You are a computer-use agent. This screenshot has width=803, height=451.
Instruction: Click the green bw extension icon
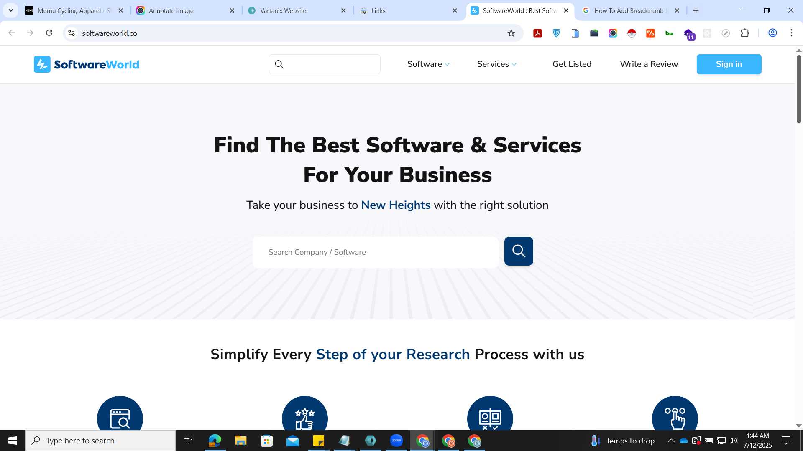(x=669, y=33)
